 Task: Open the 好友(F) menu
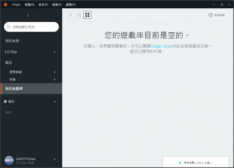(43, 5)
